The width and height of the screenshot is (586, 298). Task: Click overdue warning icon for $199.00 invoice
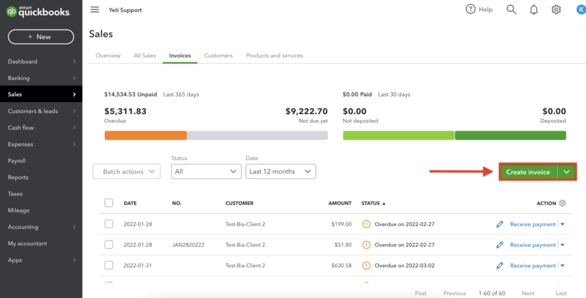click(x=366, y=224)
